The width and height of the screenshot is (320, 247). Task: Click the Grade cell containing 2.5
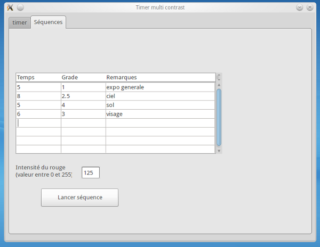click(x=83, y=96)
